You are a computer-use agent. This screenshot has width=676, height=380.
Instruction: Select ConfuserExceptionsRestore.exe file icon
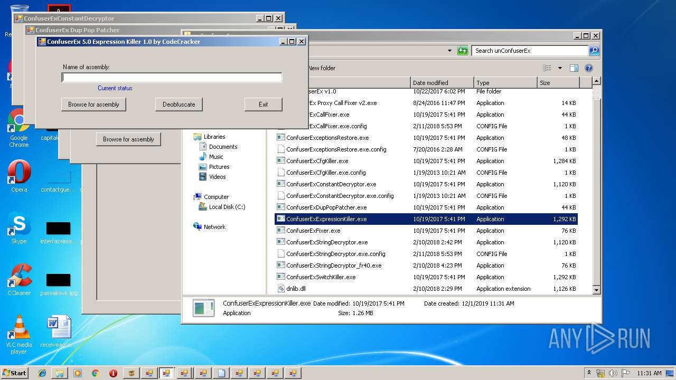tap(281, 138)
